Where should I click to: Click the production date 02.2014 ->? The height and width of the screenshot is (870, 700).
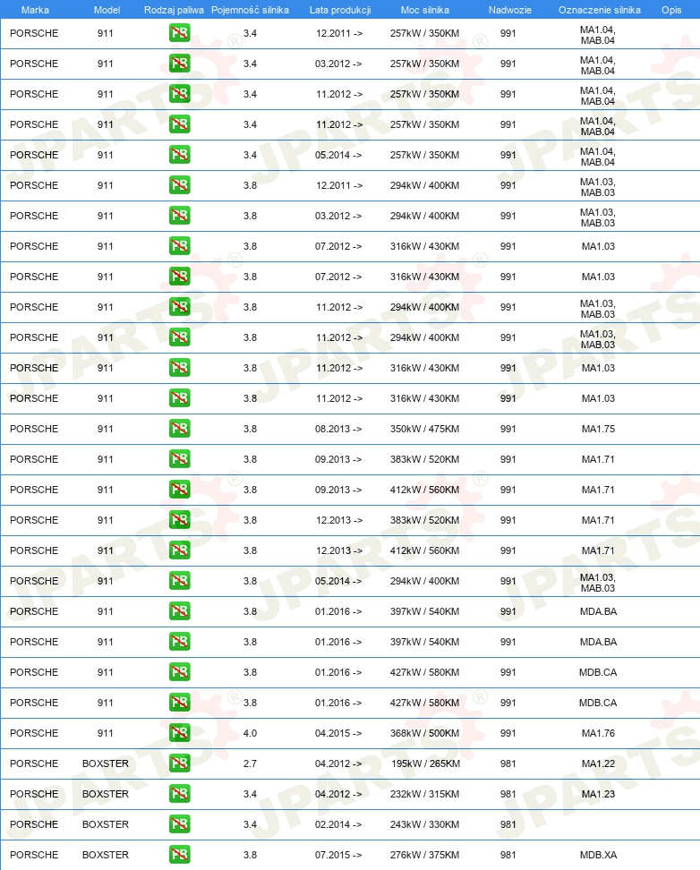click(338, 824)
